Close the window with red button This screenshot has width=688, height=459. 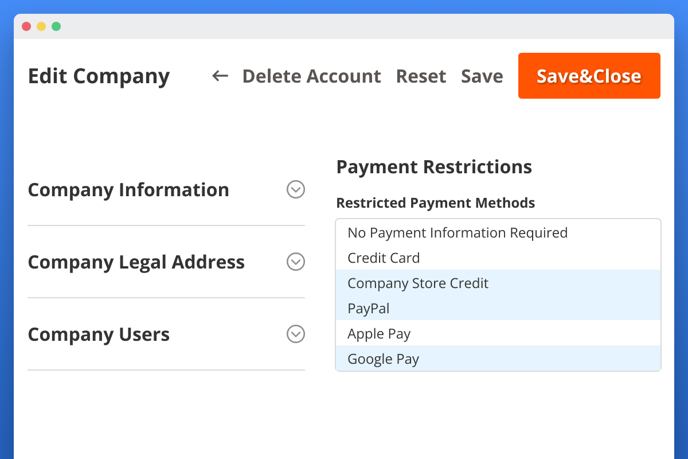point(26,26)
